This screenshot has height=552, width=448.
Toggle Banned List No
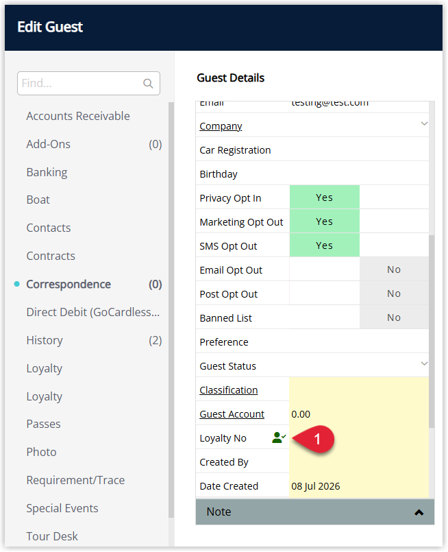point(394,317)
